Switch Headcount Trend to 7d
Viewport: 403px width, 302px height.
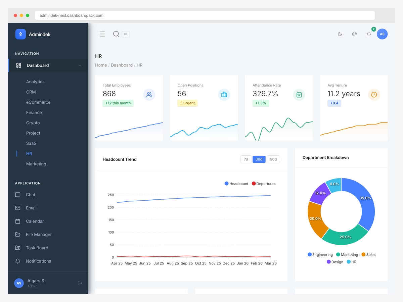coord(246,159)
